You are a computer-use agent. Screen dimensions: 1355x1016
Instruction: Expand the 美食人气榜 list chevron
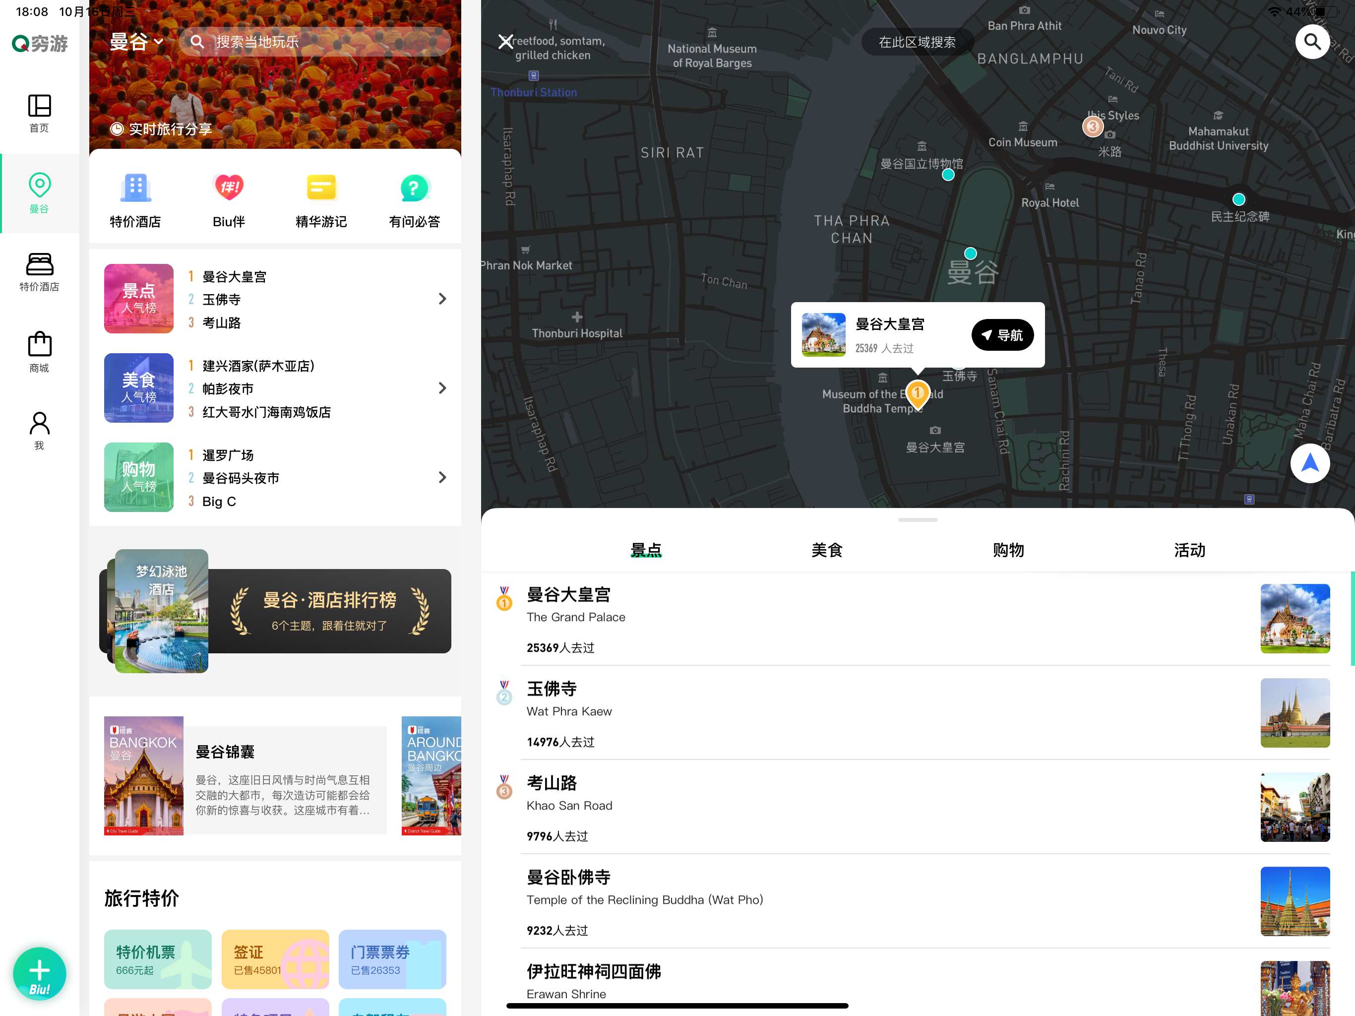tap(442, 388)
